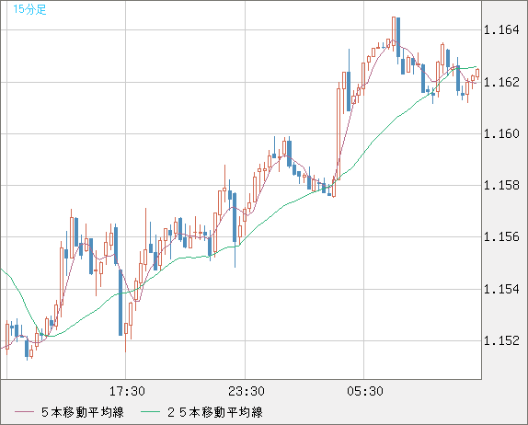This screenshot has width=528, height=425.
Task: Click the 17:30 time axis label
Action: pyautogui.click(x=127, y=391)
